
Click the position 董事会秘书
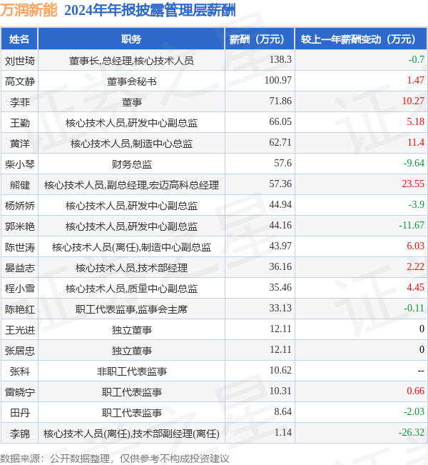(131, 81)
